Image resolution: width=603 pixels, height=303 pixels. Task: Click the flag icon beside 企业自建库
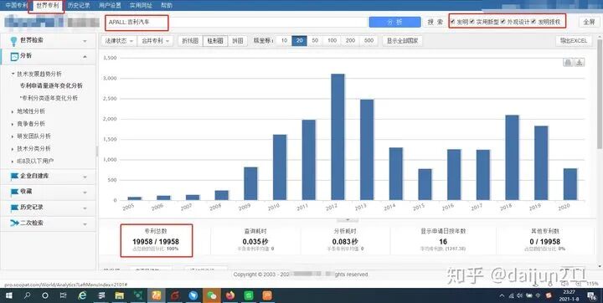[x=14, y=176]
